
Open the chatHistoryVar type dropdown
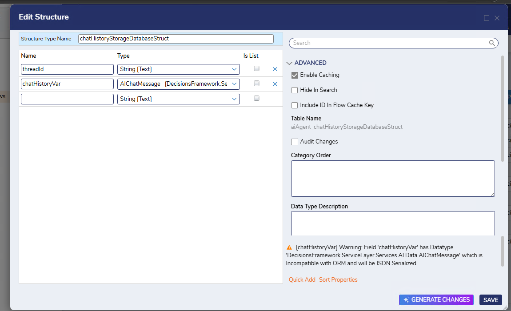coord(234,84)
